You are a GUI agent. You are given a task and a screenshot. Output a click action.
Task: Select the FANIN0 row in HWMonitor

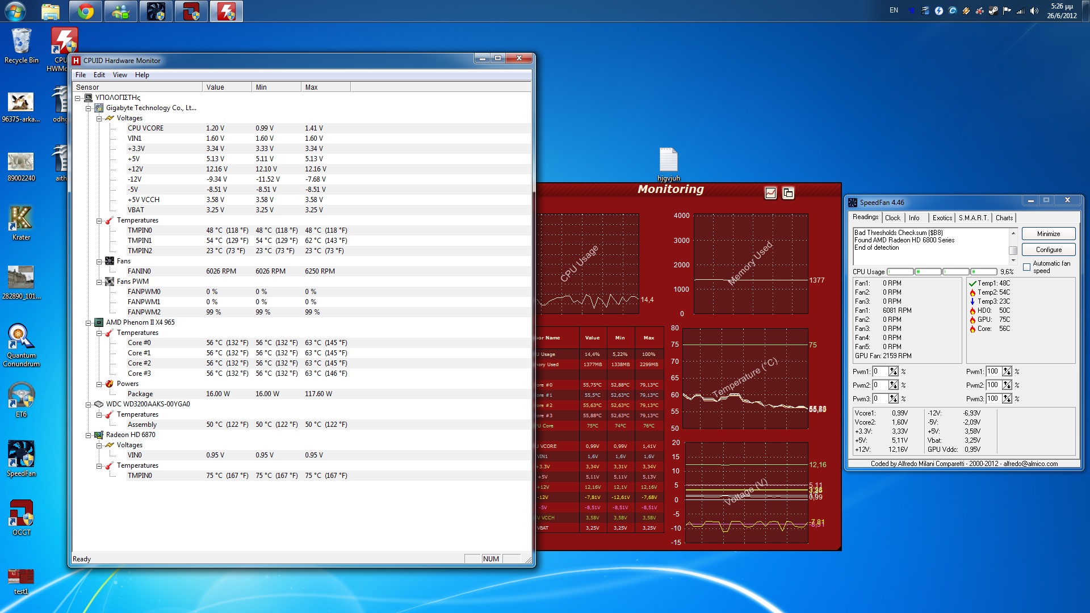pyautogui.click(x=301, y=271)
